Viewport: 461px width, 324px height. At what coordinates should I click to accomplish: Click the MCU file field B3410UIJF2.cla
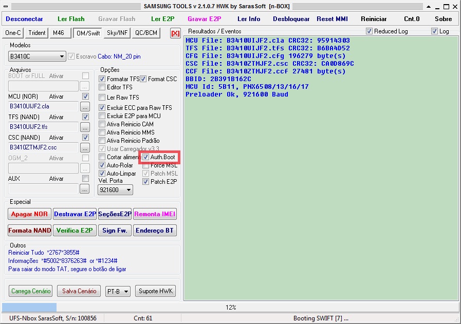(x=43, y=106)
